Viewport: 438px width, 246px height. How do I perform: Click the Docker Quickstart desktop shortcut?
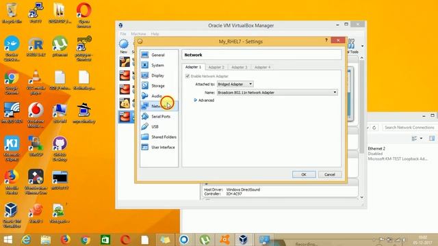pyautogui.click(x=12, y=49)
